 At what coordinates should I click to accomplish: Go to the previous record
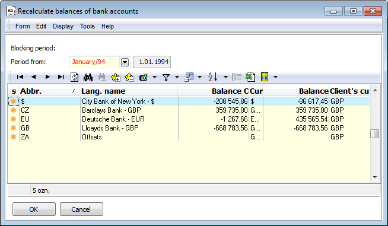click(x=33, y=77)
